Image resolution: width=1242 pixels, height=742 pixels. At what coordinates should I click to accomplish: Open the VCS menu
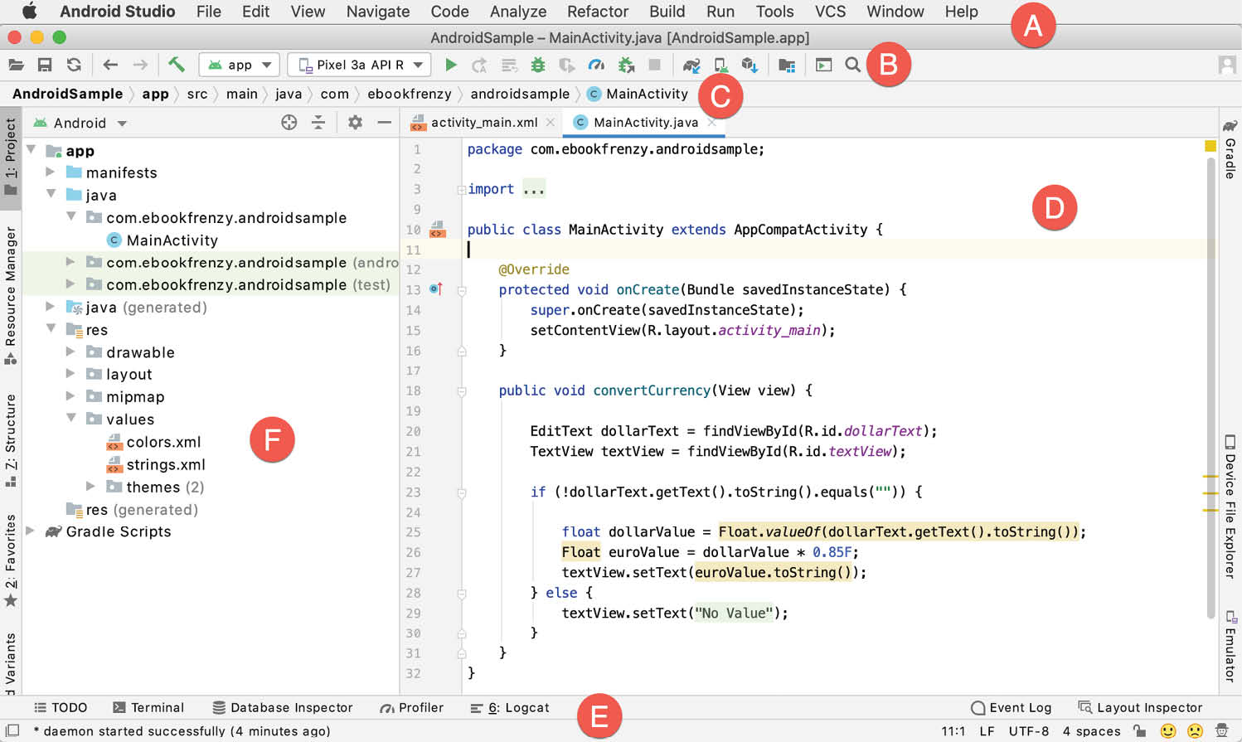(x=830, y=12)
